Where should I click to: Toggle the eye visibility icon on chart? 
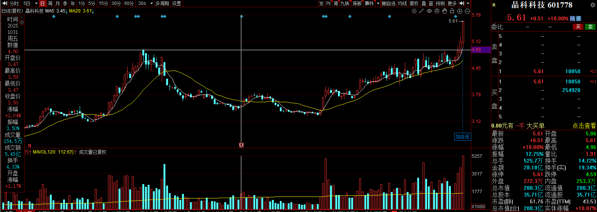click(429, 11)
